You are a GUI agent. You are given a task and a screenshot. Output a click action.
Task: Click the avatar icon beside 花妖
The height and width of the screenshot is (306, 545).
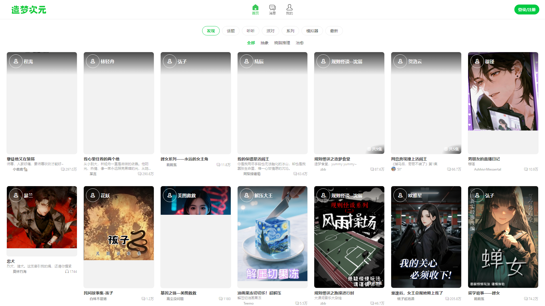(x=93, y=195)
